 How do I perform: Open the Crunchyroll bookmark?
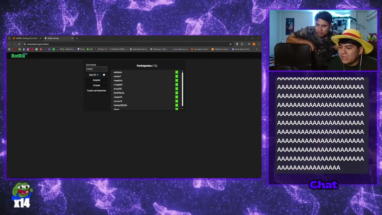(x=200, y=49)
